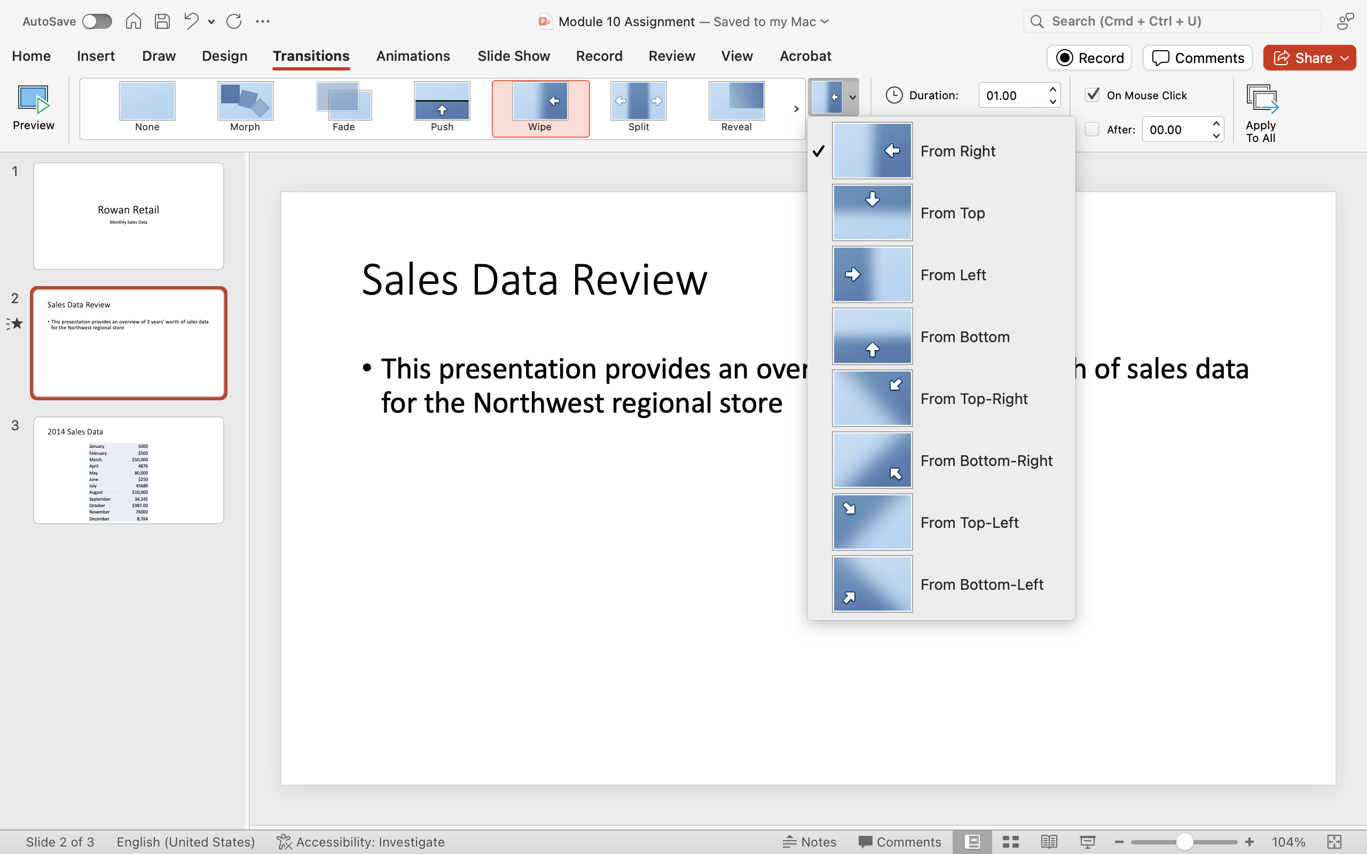
Task: Increase Duration with the up stepper
Action: click(1053, 89)
